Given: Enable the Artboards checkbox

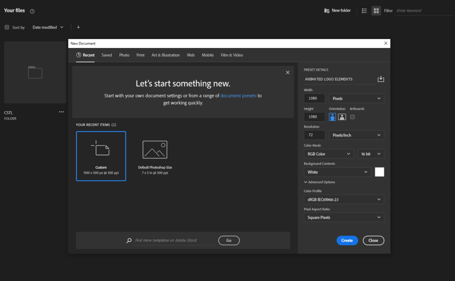Looking at the screenshot, I should [352, 117].
